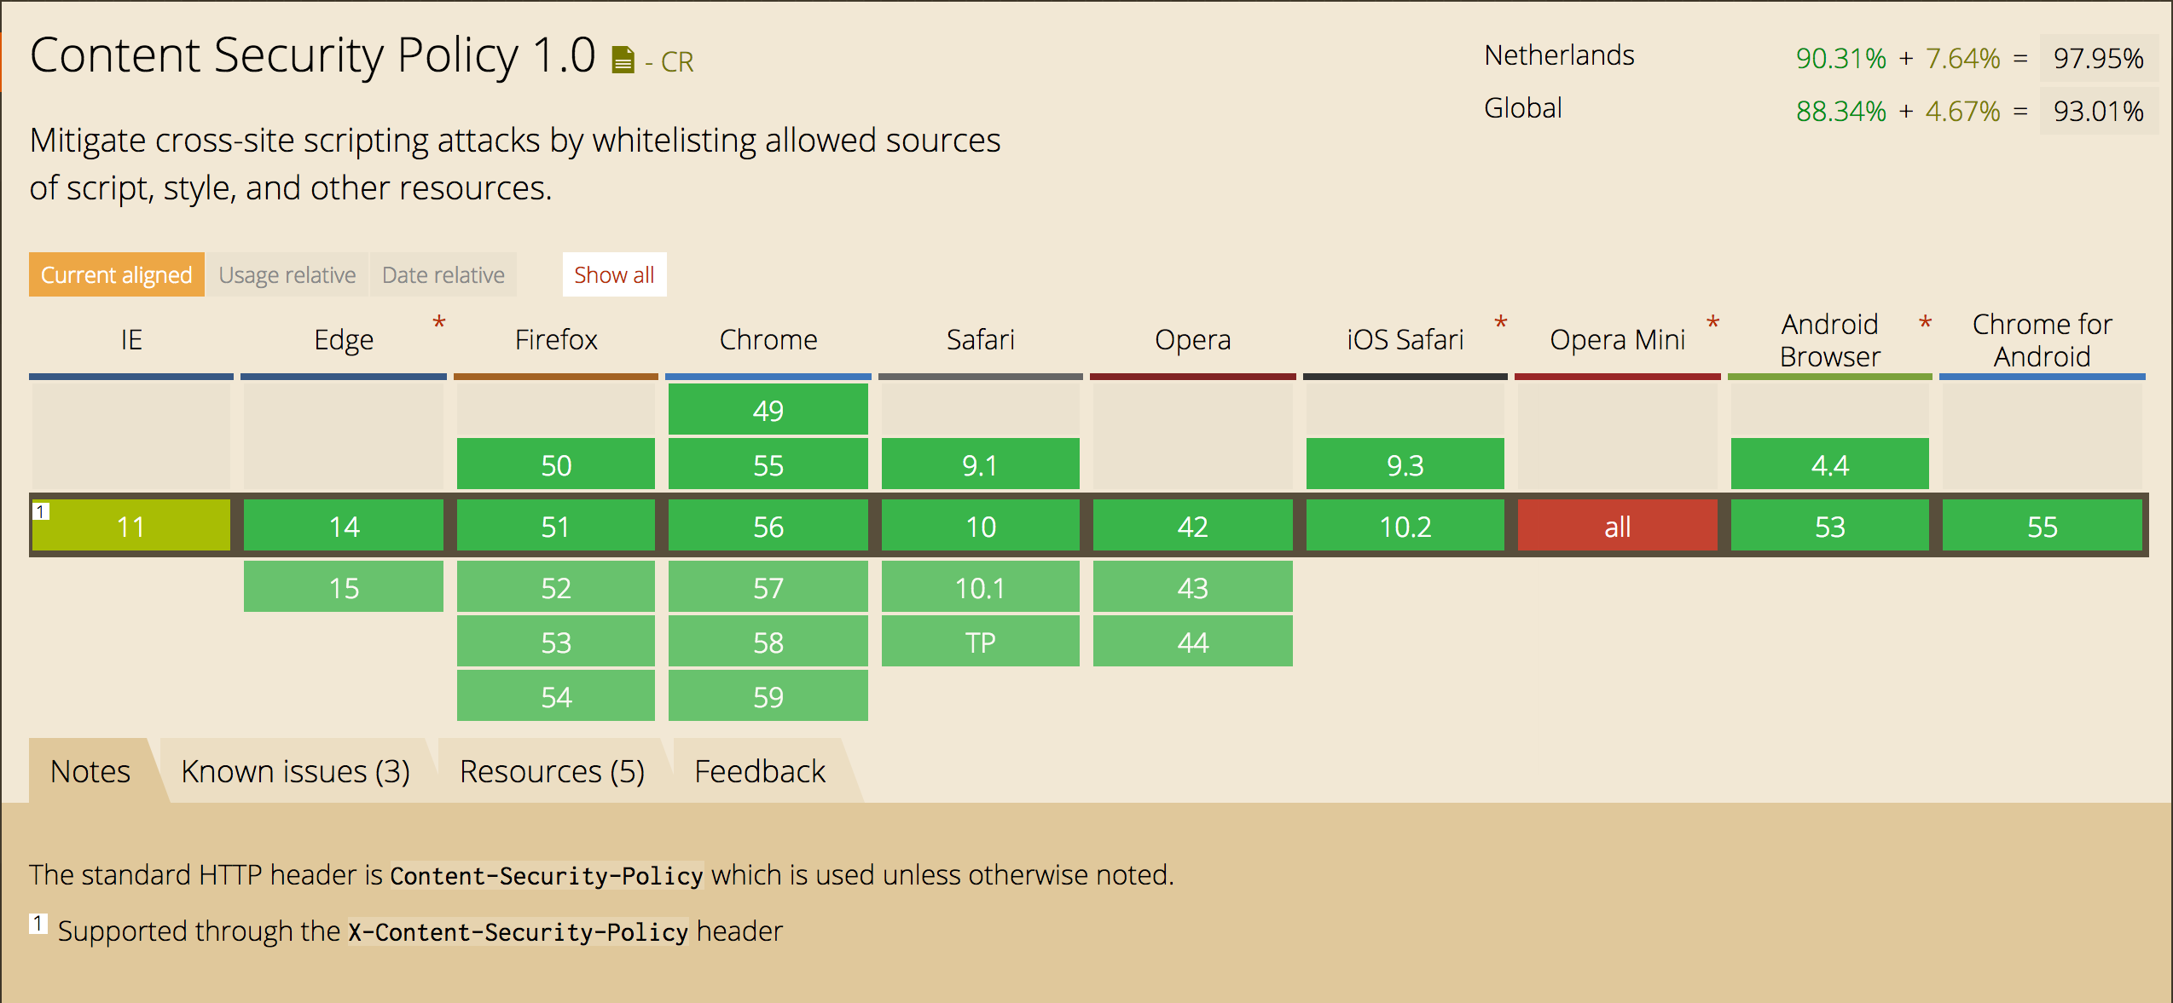Click the Netherlands usage label

(1559, 55)
